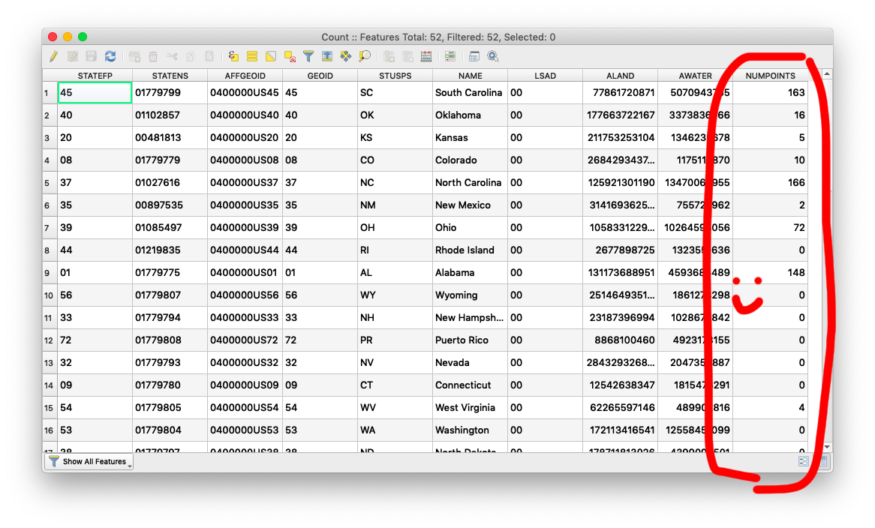The height and width of the screenshot is (528, 875).
Task: Select row 9 by its row number
Action: pyautogui.click(x=50, y=273)
